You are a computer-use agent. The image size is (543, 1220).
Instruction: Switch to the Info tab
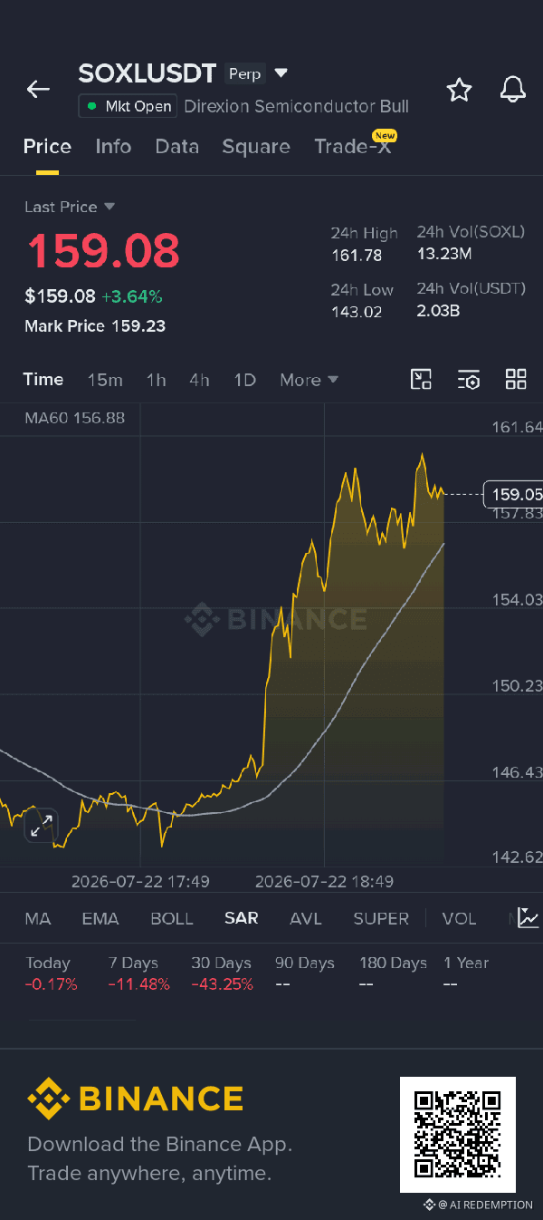(x=113, y=147)
